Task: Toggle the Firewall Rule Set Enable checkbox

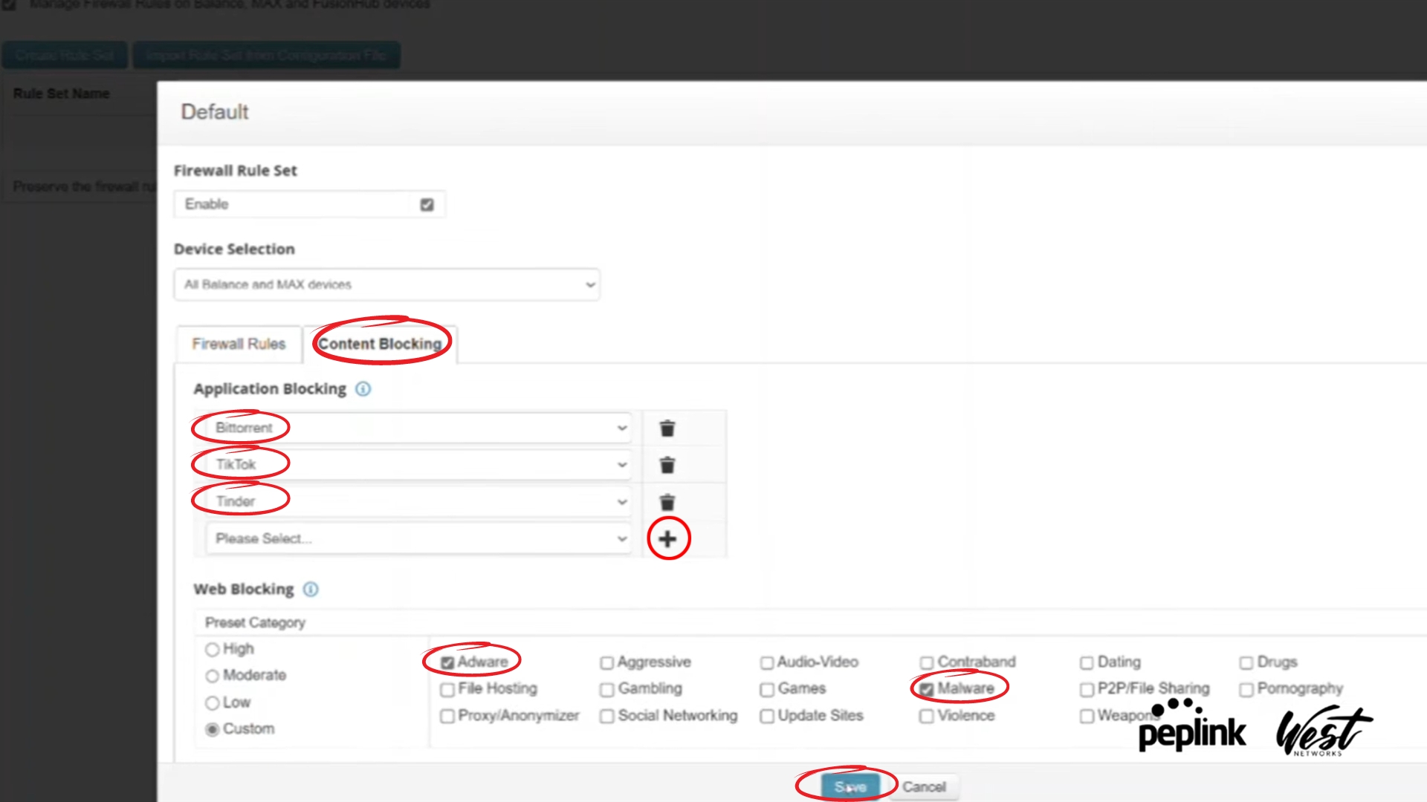Action: coord(427,205)
